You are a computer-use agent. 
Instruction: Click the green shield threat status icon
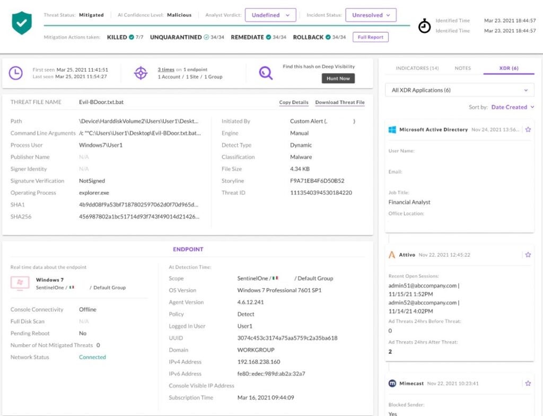pyautogui.click(x=21, y=23)
